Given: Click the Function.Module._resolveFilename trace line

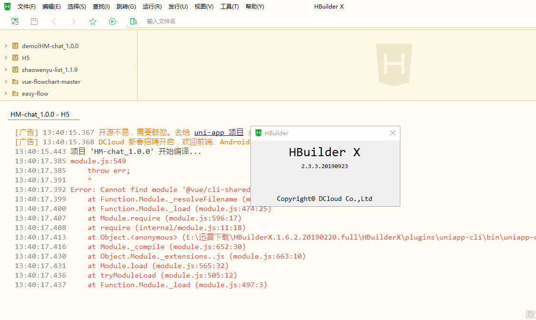Looking at the screenshot, I should coord(169,200).
